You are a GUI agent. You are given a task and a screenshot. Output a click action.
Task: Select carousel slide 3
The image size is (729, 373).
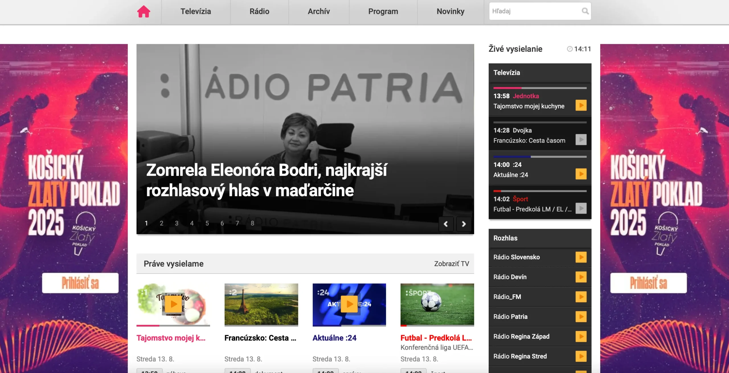coord(177,223)
